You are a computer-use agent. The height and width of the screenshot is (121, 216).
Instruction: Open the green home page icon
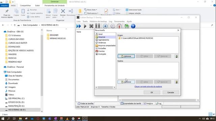tap(127, 26)
